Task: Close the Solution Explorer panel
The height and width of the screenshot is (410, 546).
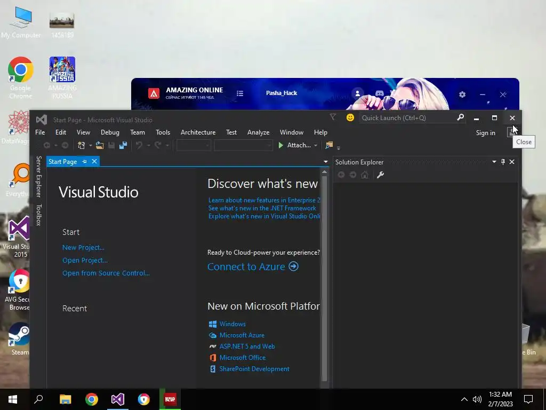Action: [x=512, y=162]
